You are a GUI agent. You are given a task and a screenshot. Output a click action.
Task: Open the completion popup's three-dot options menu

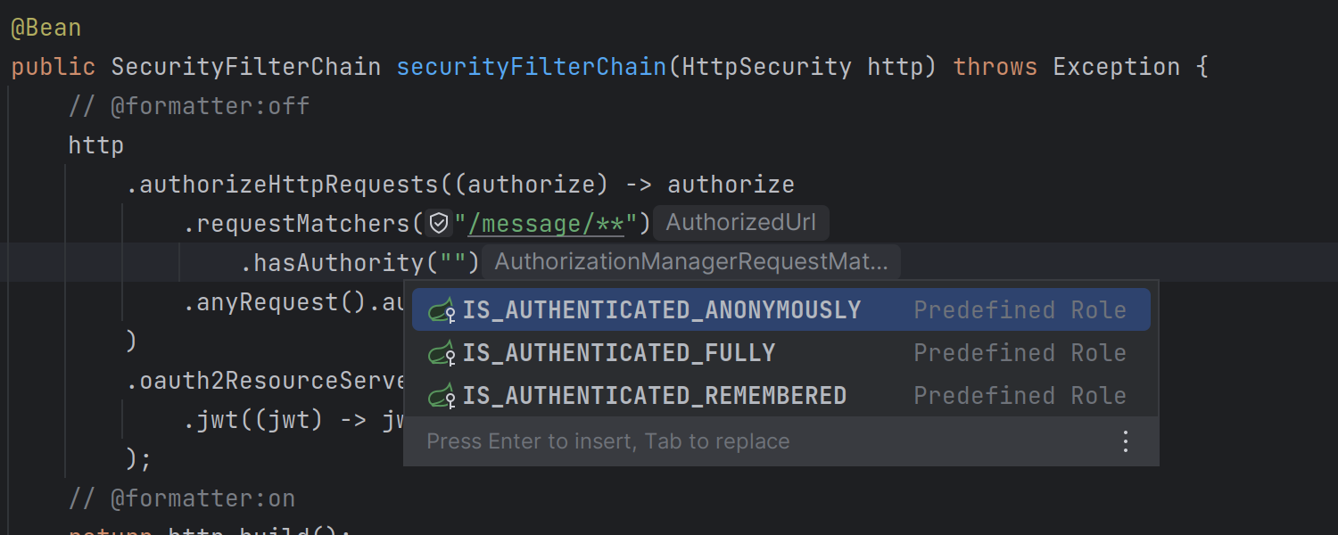click(1126, 441)
